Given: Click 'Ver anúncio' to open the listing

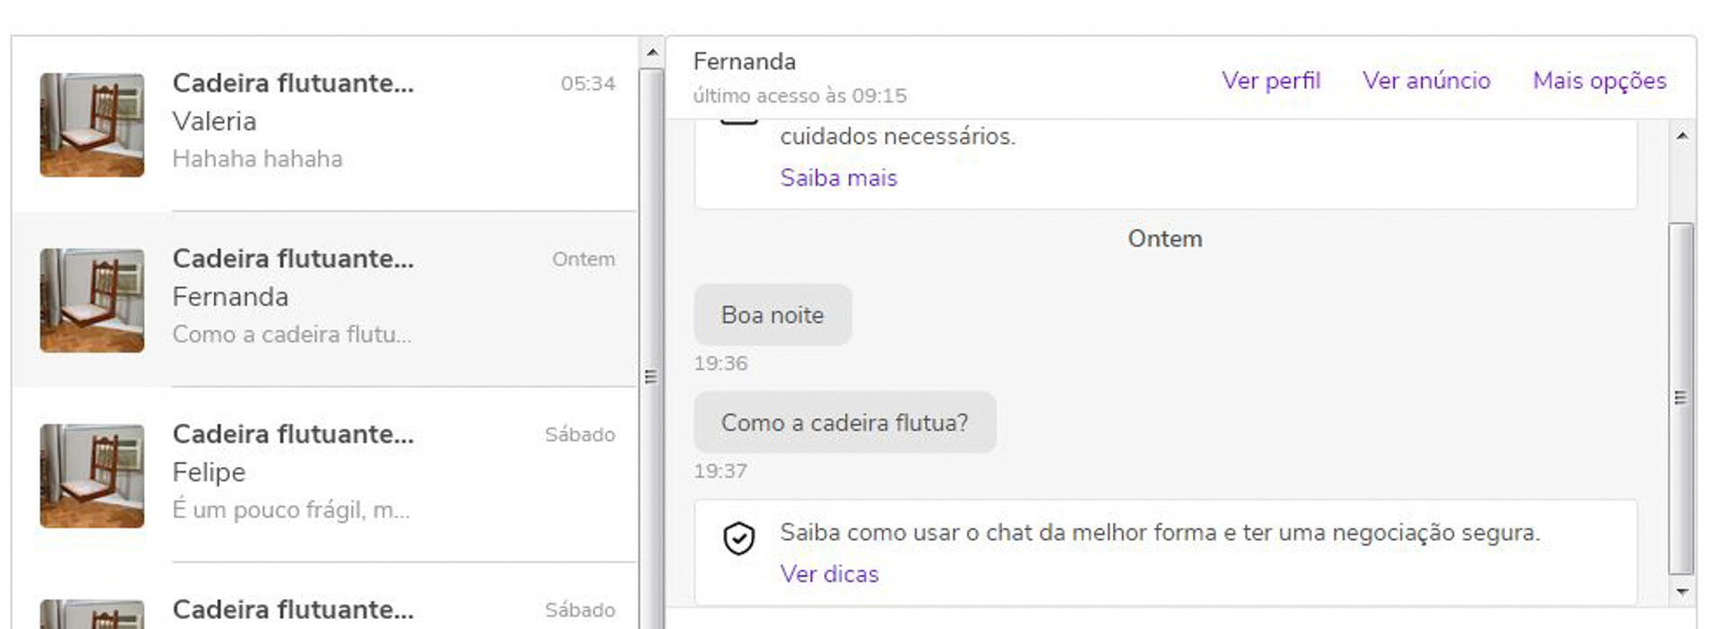Looking at the screenshot, I should click(x=1427, y=81).
